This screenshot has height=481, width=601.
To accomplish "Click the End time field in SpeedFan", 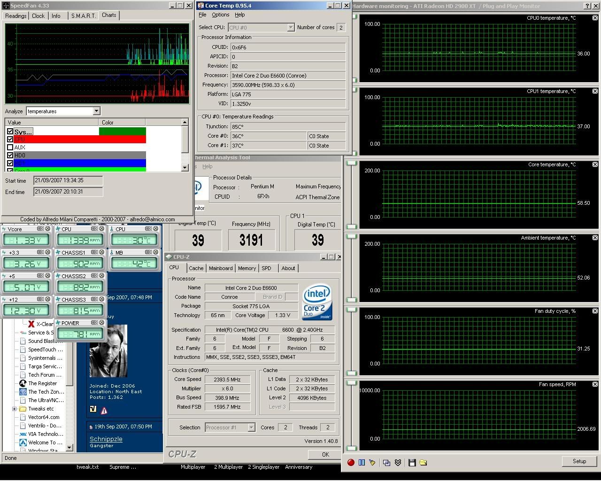I will pyautogui.click(x=68, y=192).
